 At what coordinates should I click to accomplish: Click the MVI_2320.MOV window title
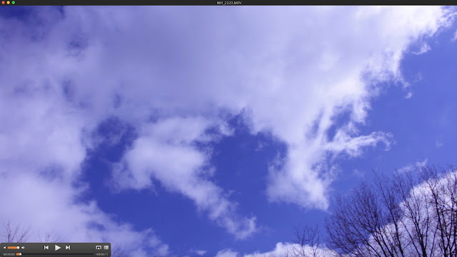pos(228,3)
